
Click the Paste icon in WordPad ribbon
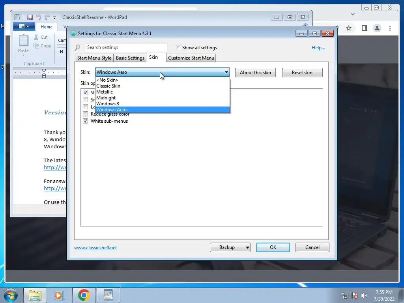point(23,41)
